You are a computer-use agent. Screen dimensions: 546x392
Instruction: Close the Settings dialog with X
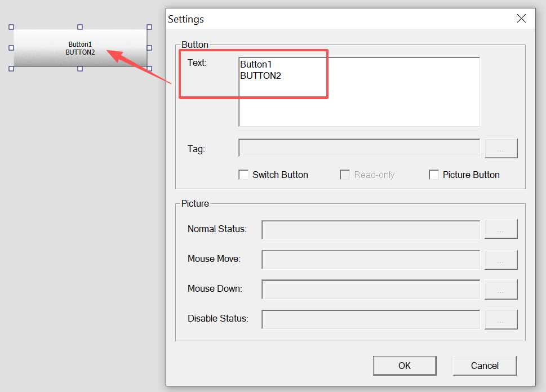[521, 19]
